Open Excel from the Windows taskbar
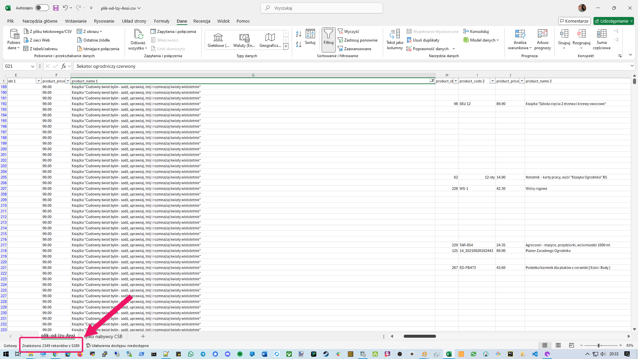 tap(449, 354)
